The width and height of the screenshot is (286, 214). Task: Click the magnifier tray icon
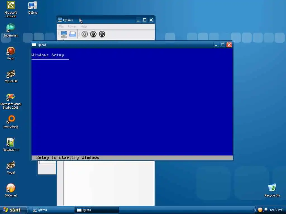pos(265,210)
